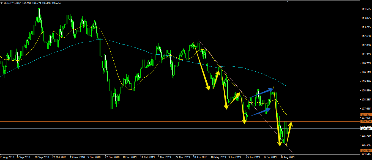
Task: Click the 105.145 price axis label
Action: [365, 145]
